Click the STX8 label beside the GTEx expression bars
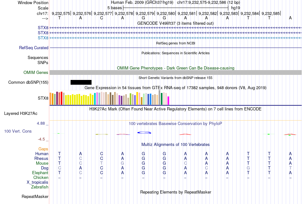The height and width of the screenshot is (204, 302). click(x=43, y=98)
